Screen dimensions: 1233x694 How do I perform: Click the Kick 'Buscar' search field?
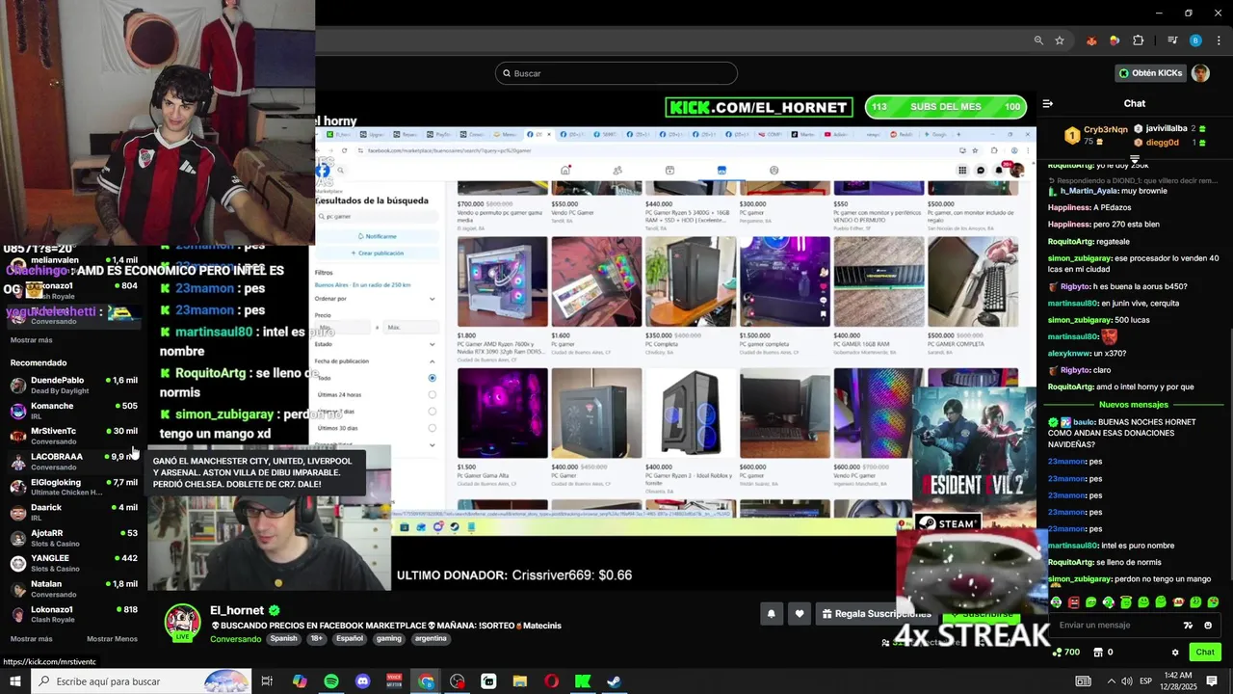(616, 73)
